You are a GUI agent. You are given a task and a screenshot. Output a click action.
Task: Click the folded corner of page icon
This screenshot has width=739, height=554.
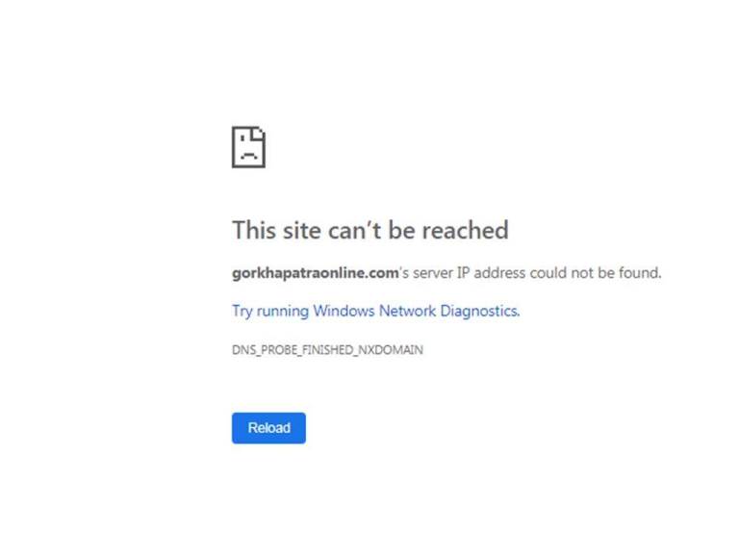point(258,134)
